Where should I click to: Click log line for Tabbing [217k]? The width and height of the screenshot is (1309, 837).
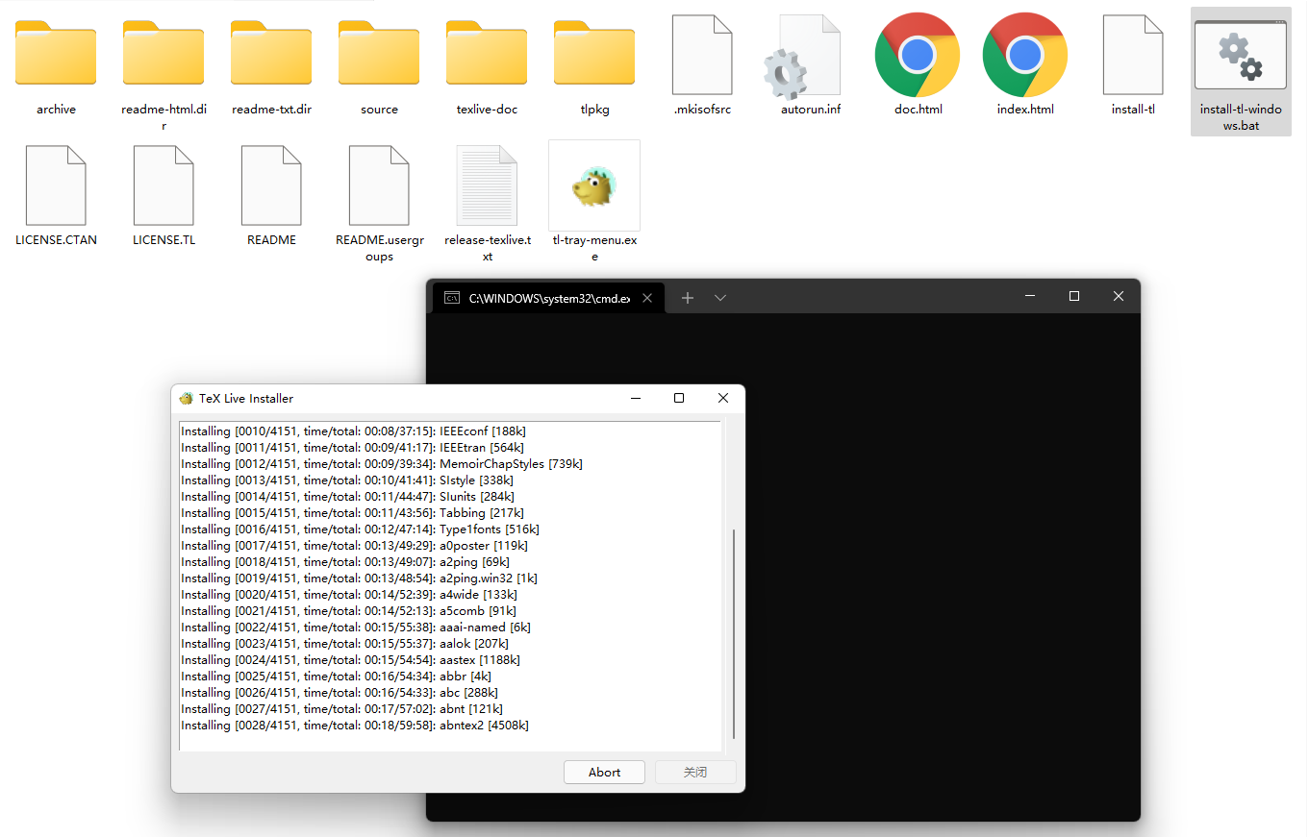[x=353, y=512]
